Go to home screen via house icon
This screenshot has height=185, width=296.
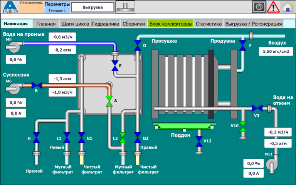288,7
